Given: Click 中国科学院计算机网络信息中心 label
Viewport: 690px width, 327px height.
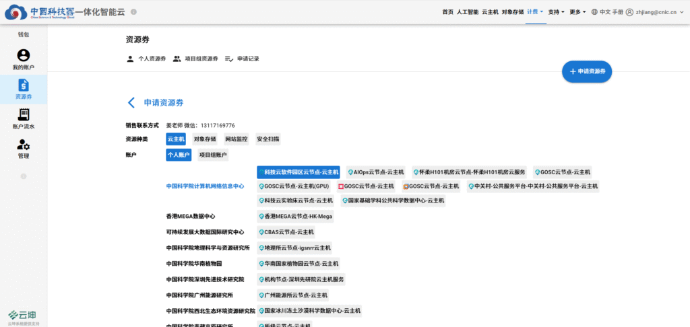Looking at the screenshot, I should tap(205, 186).
